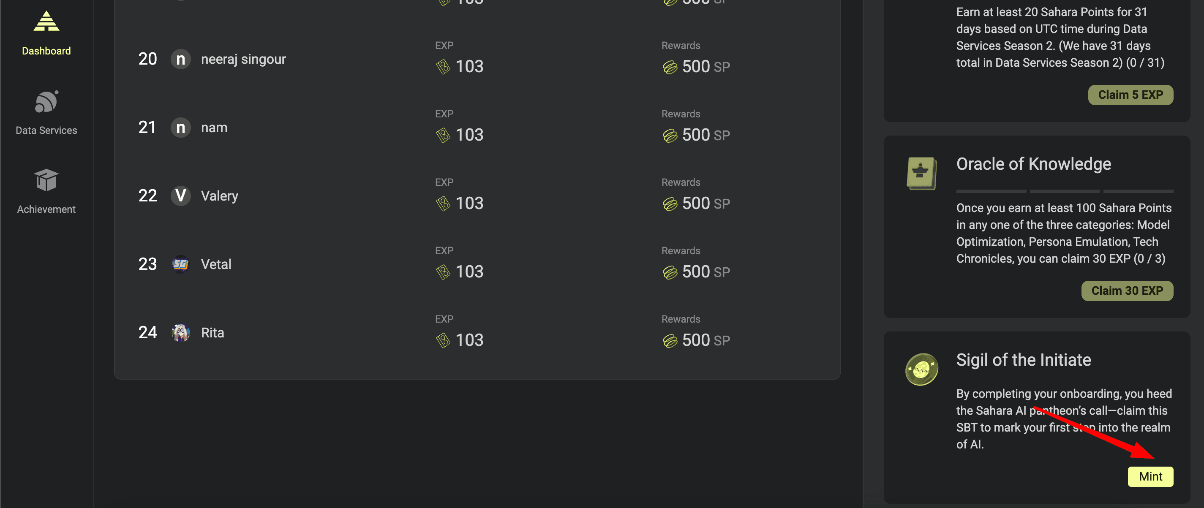The image size is (1204, 508).
Task: Mint the Sigil of the Initiate SBT
Action: (1150, 477)
